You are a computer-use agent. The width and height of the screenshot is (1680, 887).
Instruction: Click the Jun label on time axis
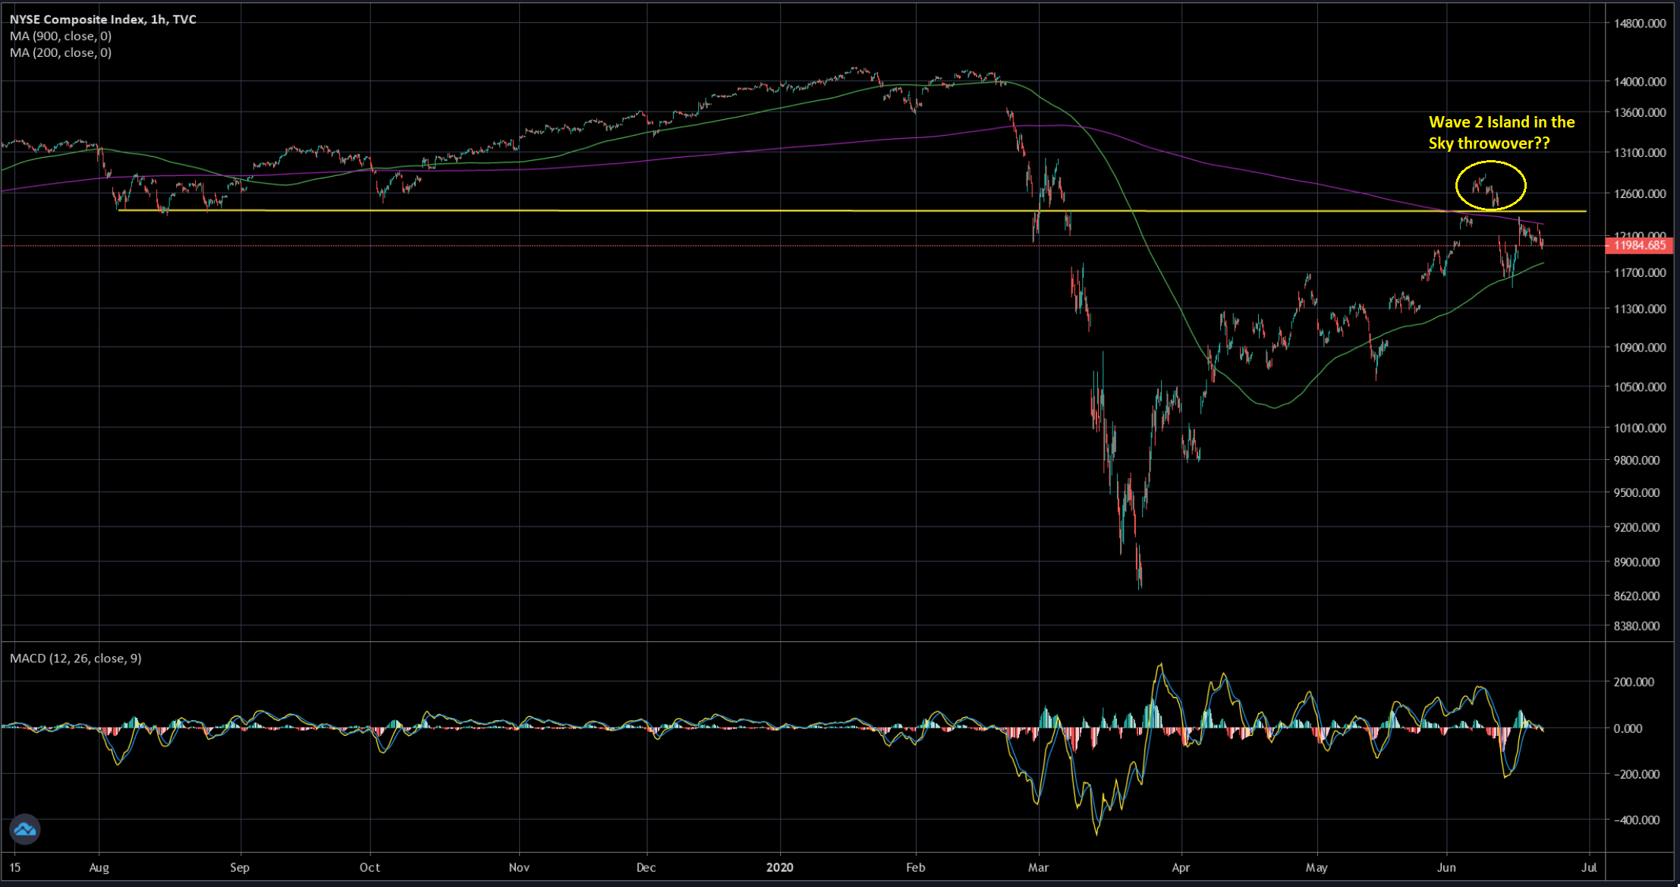(x=1446, y=867)
